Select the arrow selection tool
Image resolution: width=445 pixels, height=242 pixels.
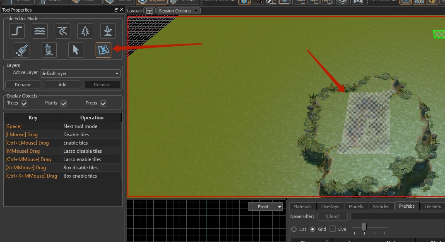[x=76, y=50]
